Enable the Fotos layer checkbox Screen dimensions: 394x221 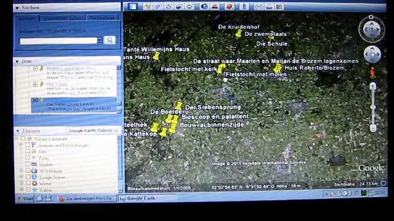pos(28,158)
